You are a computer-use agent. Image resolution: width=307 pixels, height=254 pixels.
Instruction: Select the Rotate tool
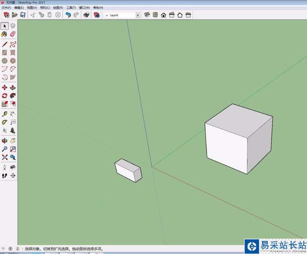point(5,95)
